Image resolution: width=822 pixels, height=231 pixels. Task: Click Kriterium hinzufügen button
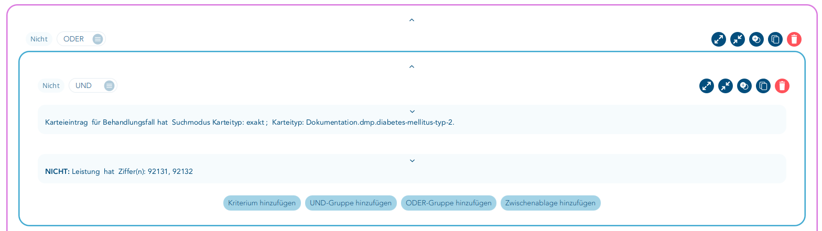click(262, 203)
